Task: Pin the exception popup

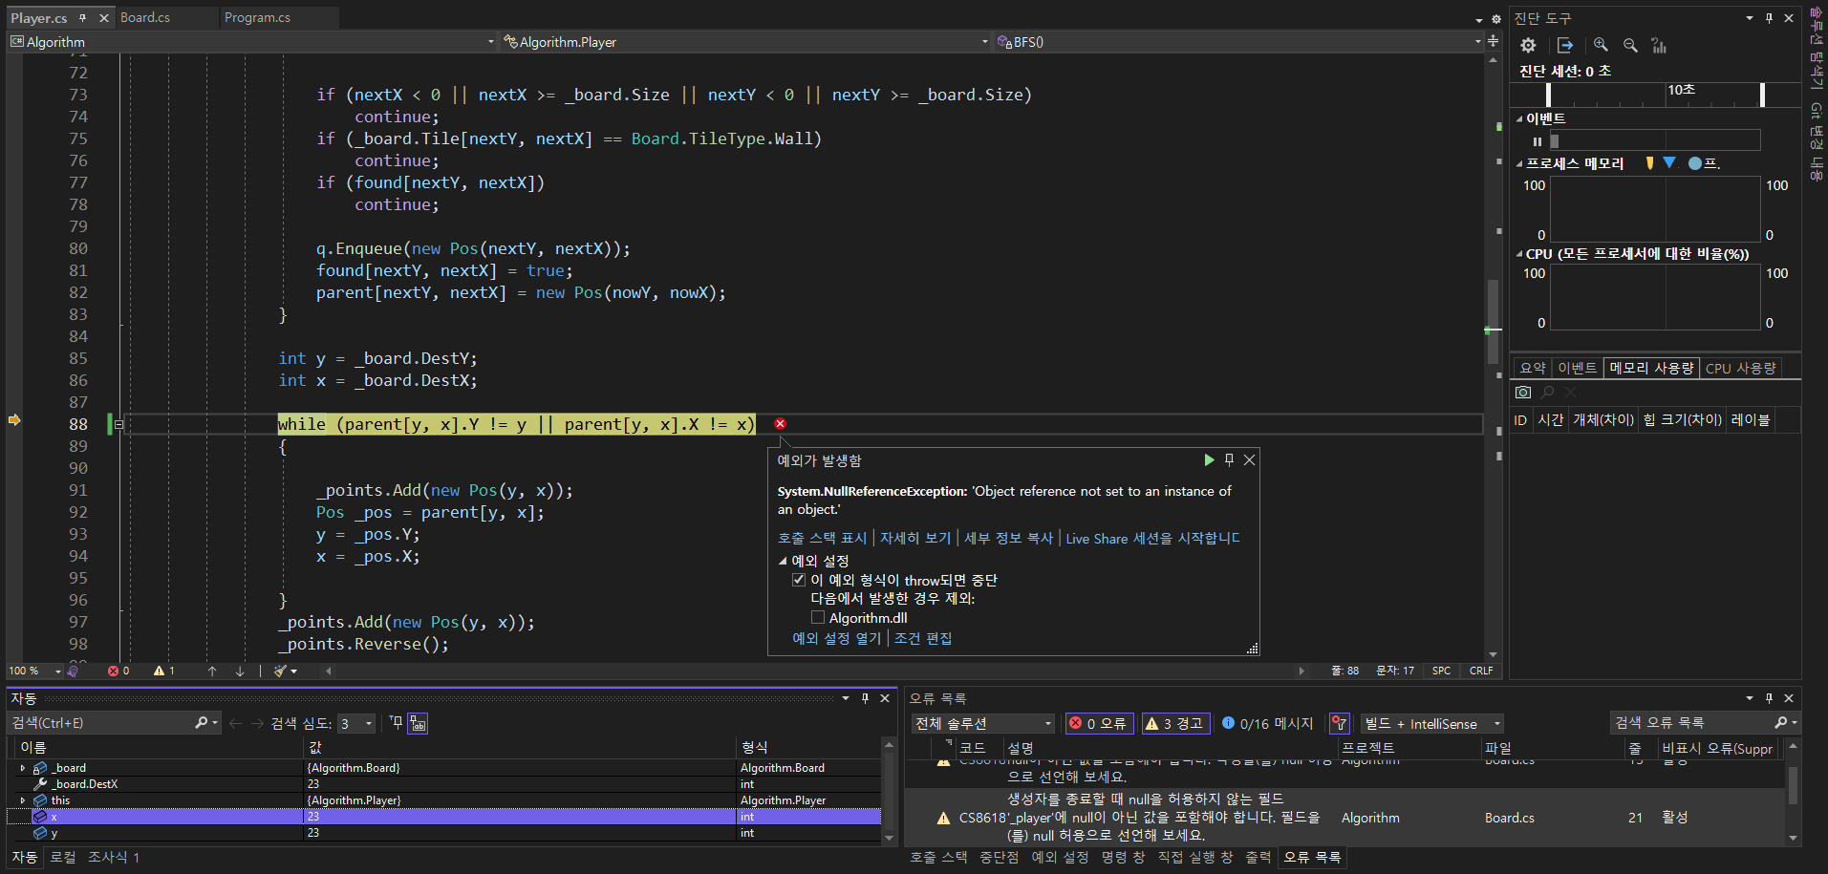Action: 1229,459
